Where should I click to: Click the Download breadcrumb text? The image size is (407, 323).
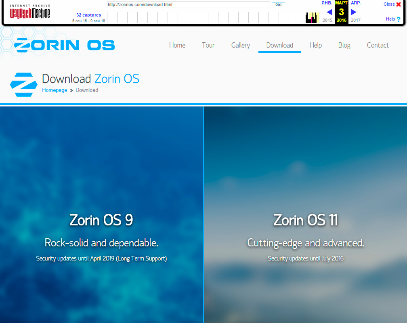point(87,90)
